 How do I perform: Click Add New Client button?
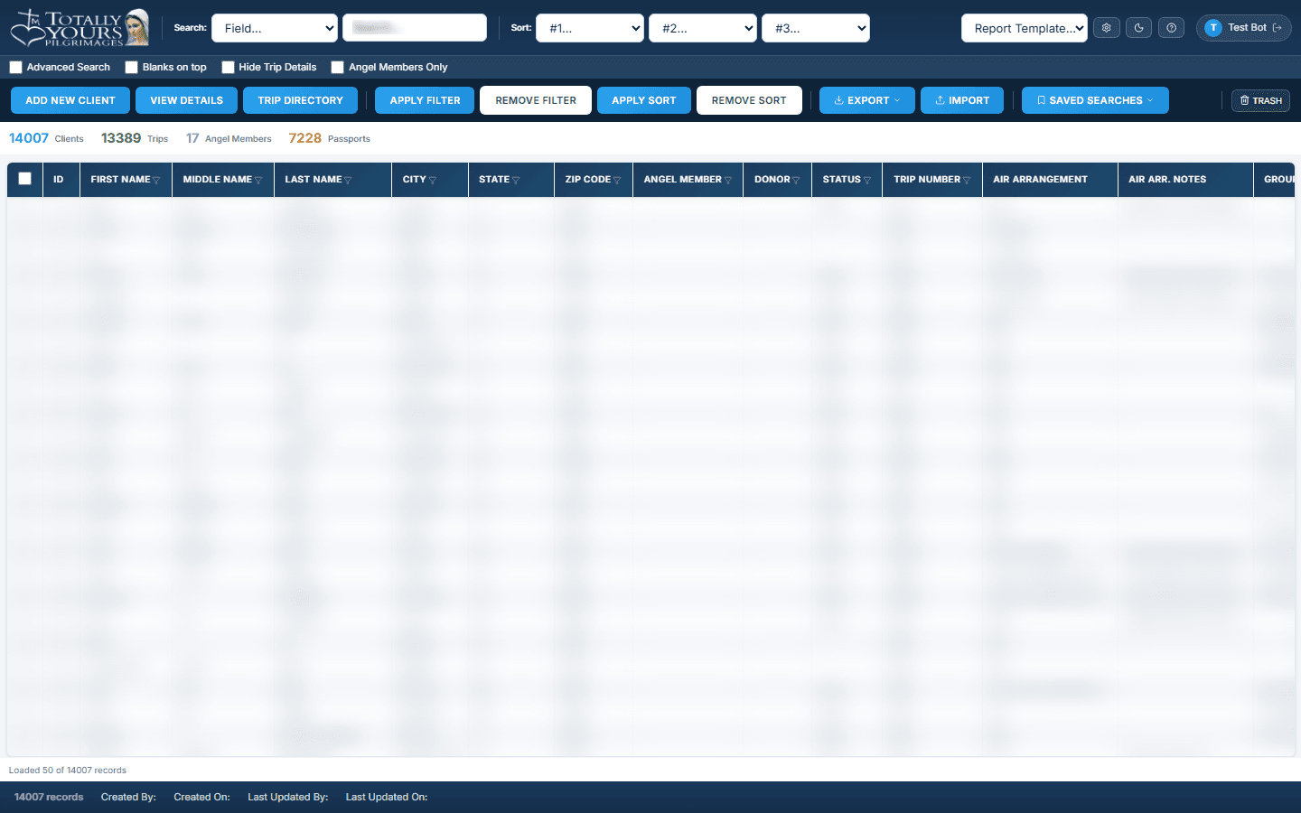click(70, 100)
